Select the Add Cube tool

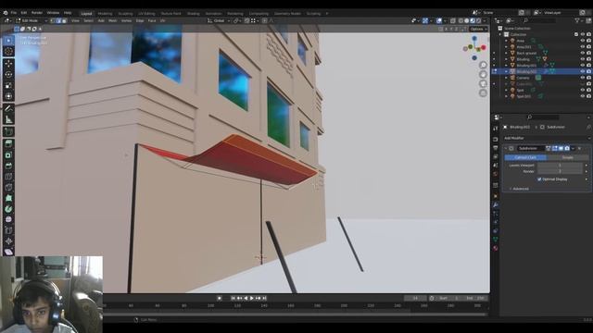(x=8, y=131)
